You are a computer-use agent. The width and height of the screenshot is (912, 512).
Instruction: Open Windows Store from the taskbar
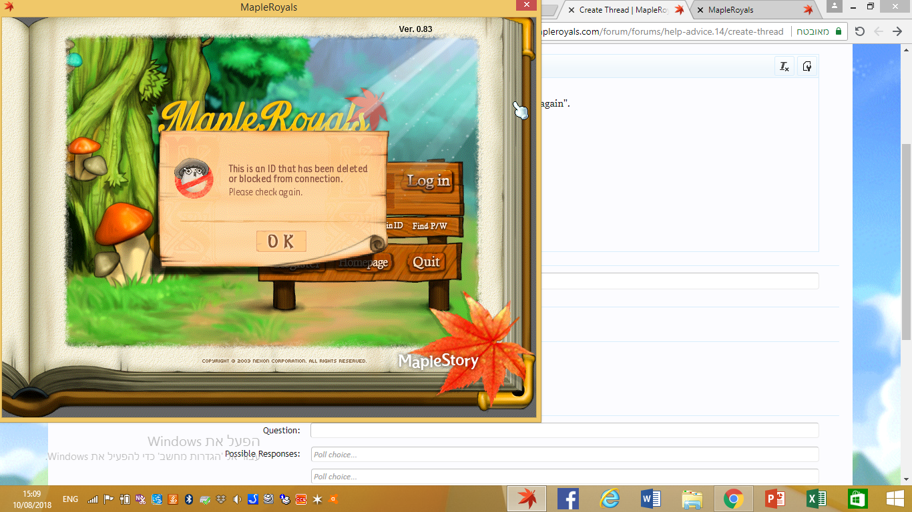pyautogui.click(x=857, y=499)
